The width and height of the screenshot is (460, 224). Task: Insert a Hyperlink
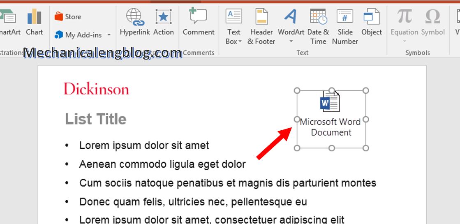[x=135, y=22]
